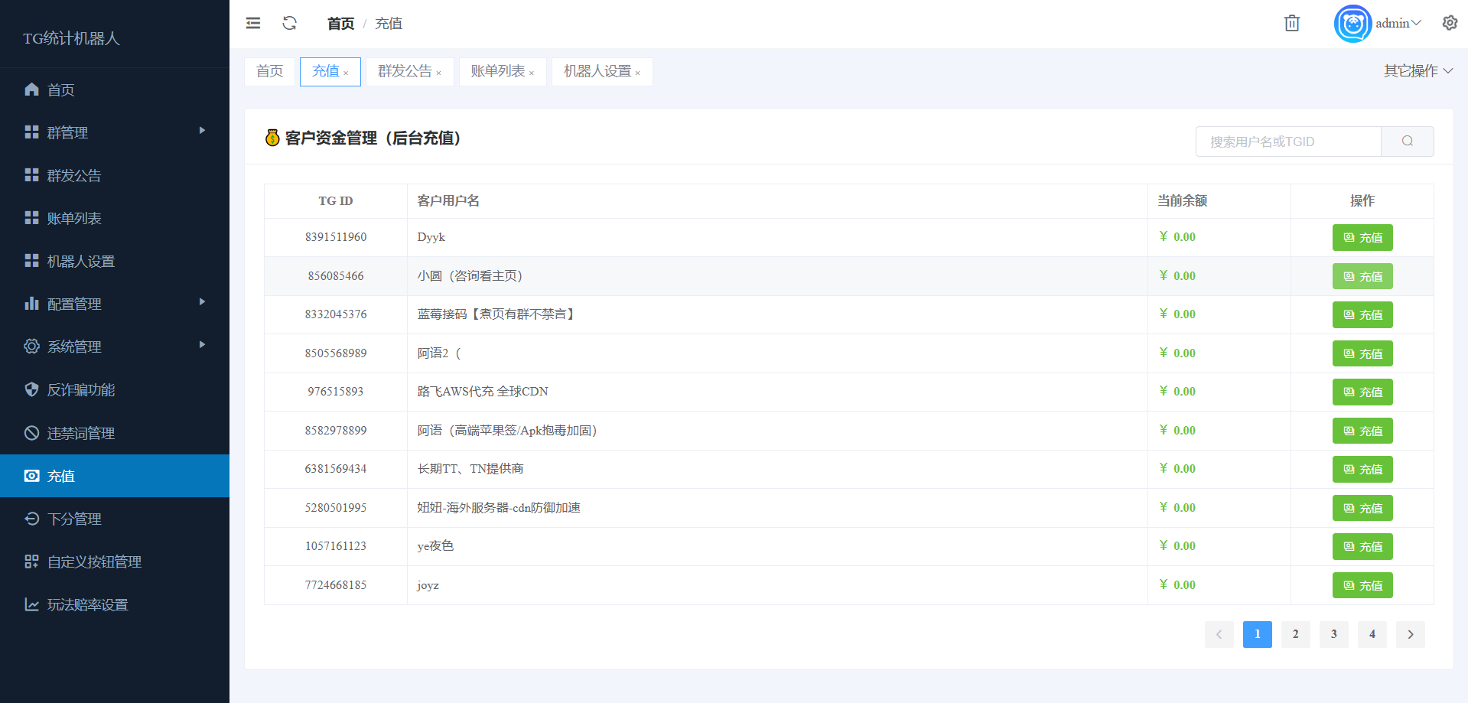Close the 群发公告 tab
1468x703 pixels.
pyautogui.click(x=439, y=73)
